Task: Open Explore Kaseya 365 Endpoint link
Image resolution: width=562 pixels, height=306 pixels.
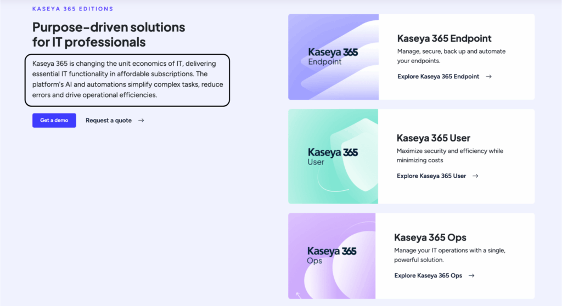Action: [438, 76]
